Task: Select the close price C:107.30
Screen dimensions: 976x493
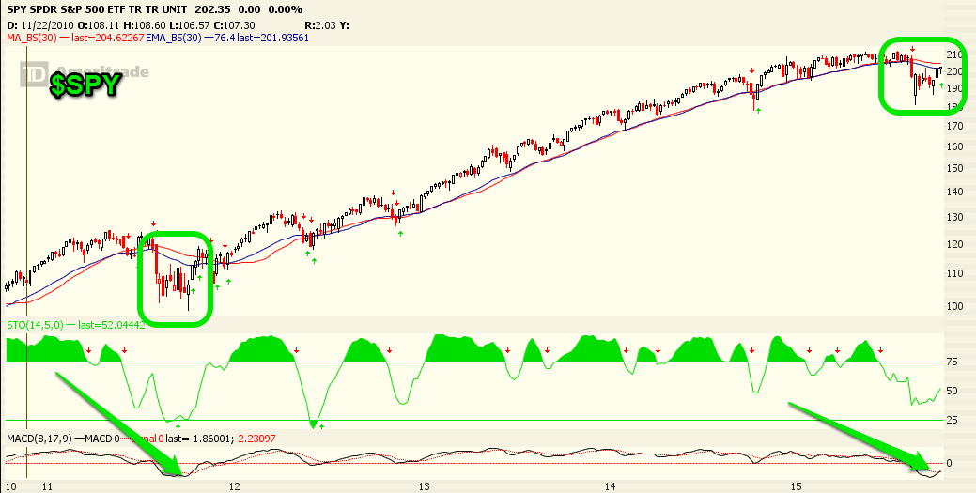Action: (x=234, y=26)
